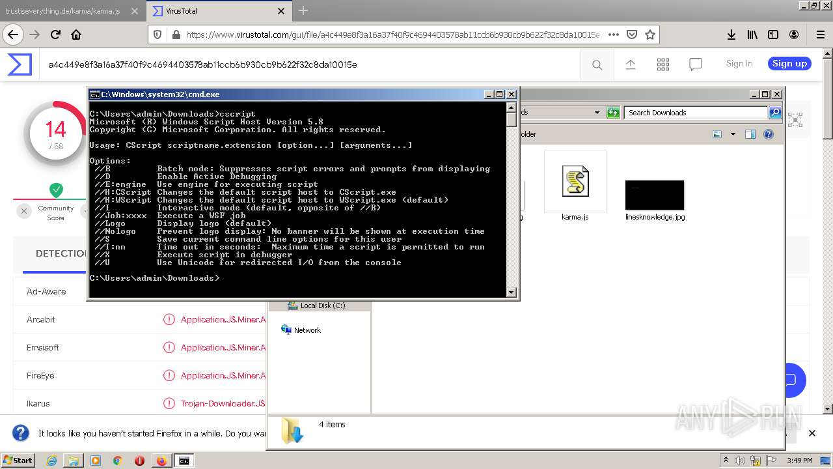Click the Arcabit Application.JS.Miner.A result
833x469 pixels.
(223, 320)
